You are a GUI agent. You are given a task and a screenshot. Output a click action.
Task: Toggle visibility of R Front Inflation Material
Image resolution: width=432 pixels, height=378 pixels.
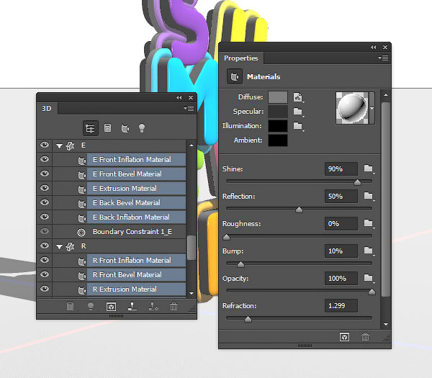45,260
